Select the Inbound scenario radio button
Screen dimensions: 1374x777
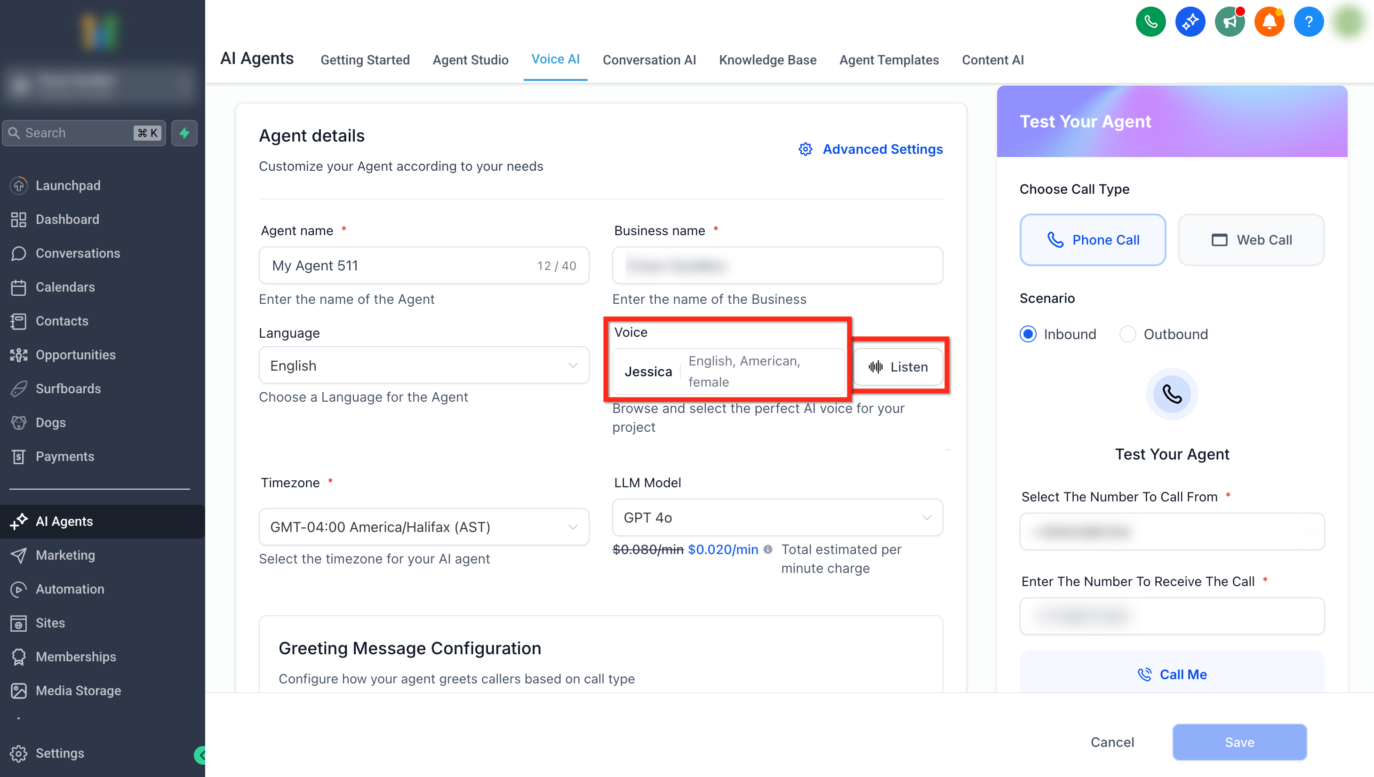pos(1028,334)
